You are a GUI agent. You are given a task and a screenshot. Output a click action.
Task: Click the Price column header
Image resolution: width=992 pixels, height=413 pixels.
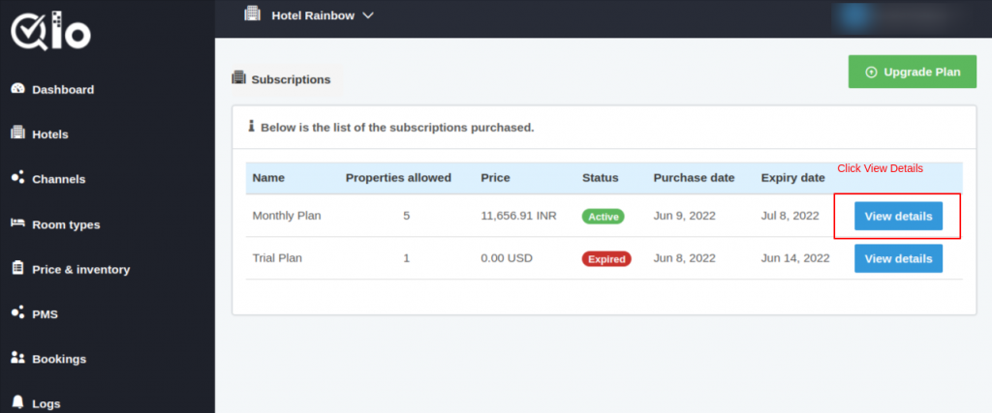click(495, 177)
